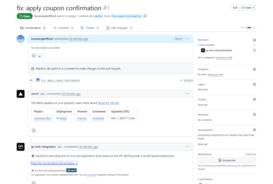The image size is (273, 184).
Task: Click the Edit title button
Action: pos(235,8)
